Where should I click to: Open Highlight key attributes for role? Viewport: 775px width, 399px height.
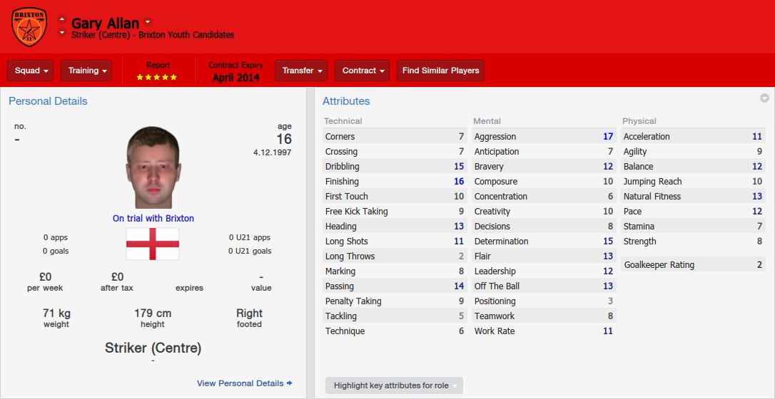[x=394, y=385]
